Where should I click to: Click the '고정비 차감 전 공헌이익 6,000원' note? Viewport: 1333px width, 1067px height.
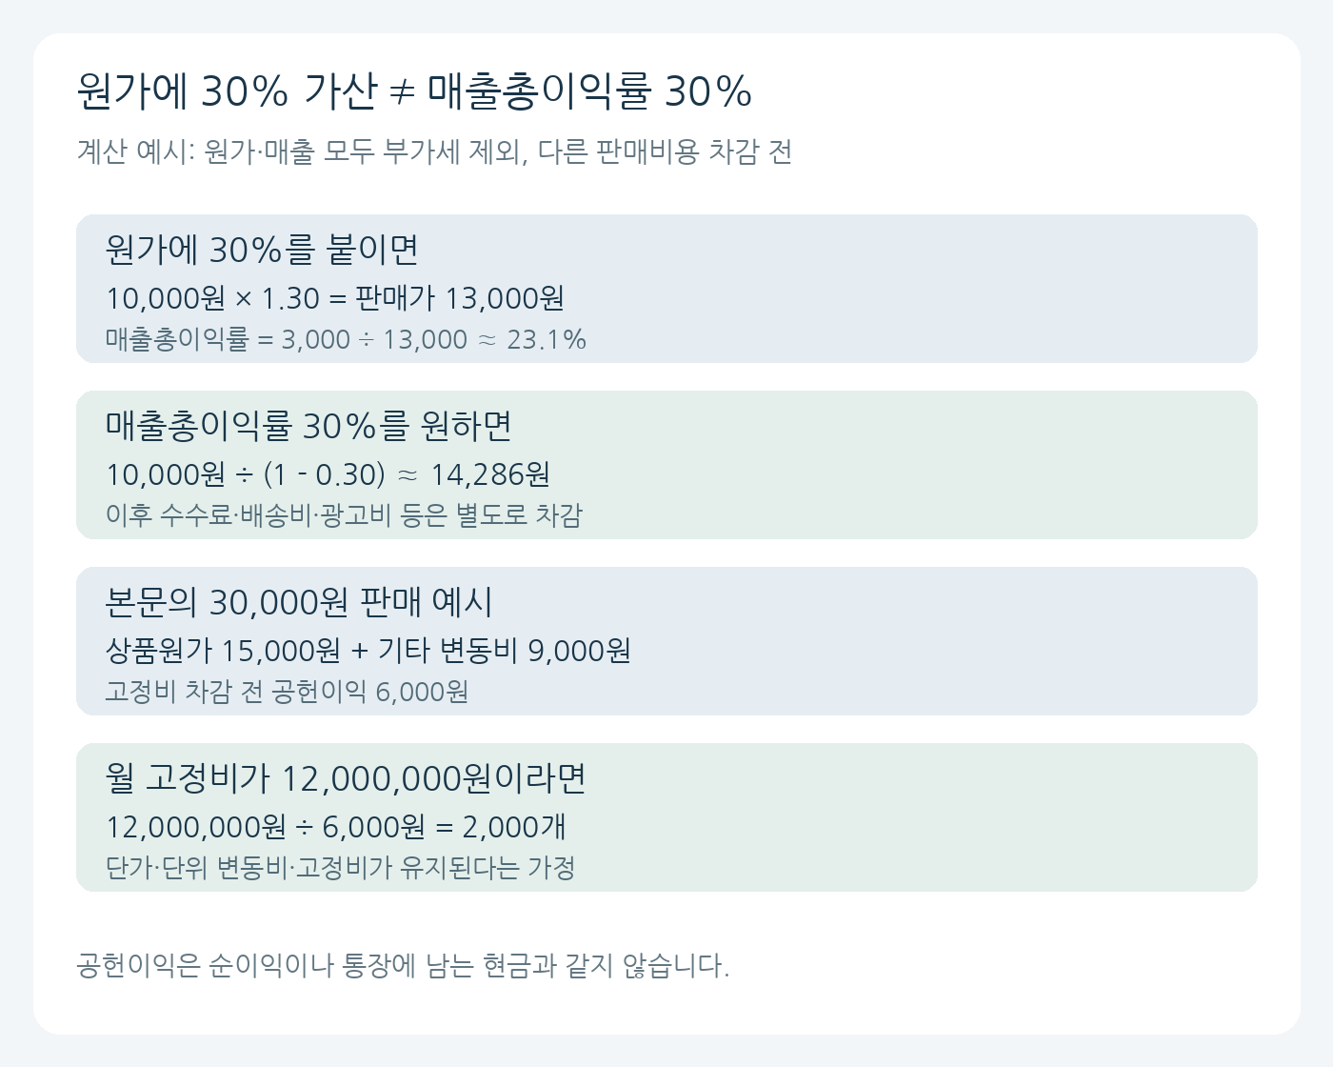(x=287, y=692)
